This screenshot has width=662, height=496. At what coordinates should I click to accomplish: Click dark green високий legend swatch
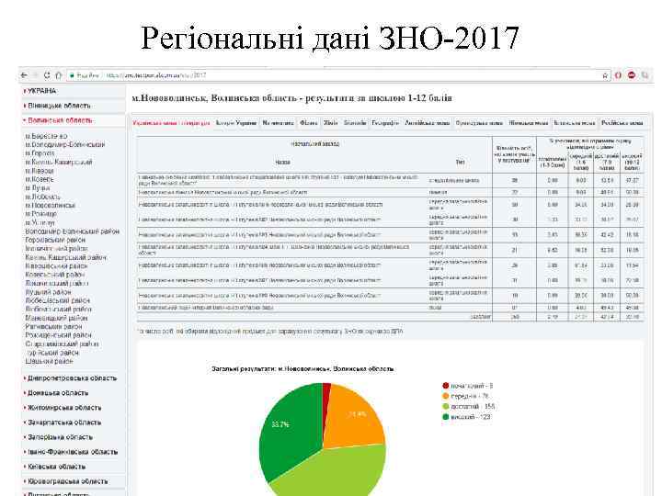445,417
